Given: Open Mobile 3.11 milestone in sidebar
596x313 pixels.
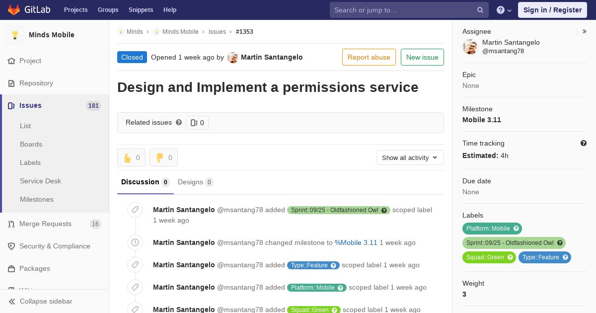Looking at the screenshot, I should click(x=482, y=120).
